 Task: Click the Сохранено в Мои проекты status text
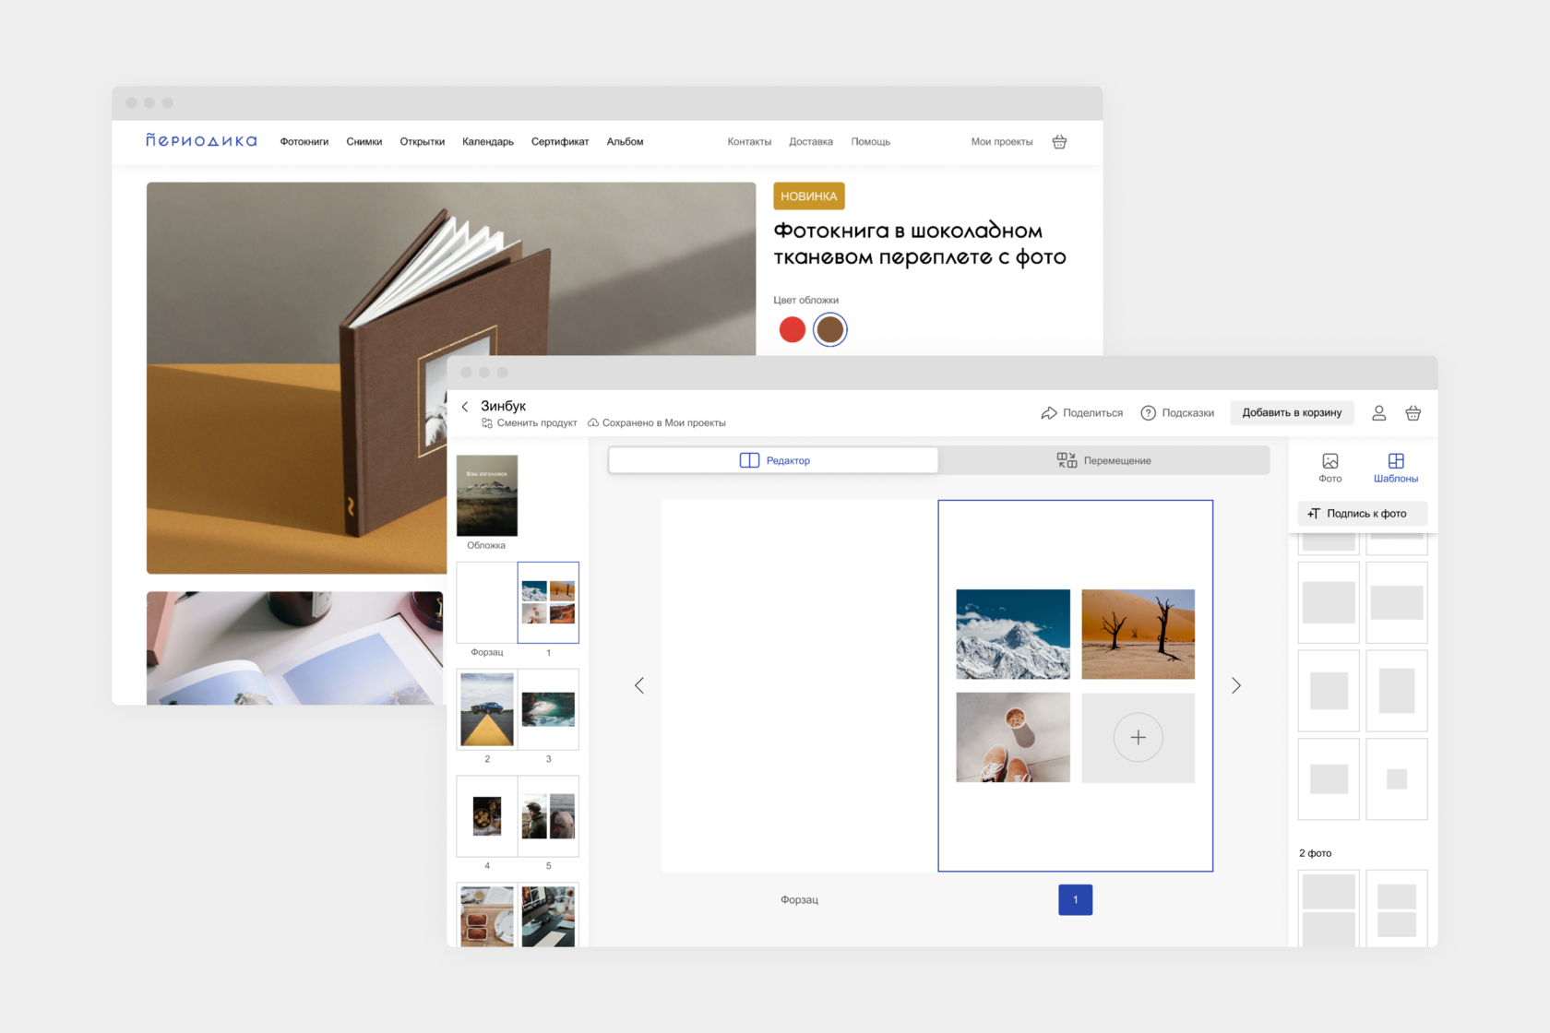[x=664, y=423]
